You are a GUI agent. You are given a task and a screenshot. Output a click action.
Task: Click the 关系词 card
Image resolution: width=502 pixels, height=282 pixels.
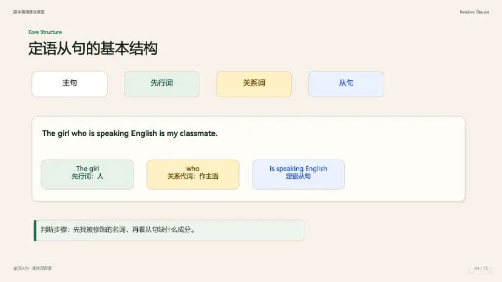tap(254, 84)
